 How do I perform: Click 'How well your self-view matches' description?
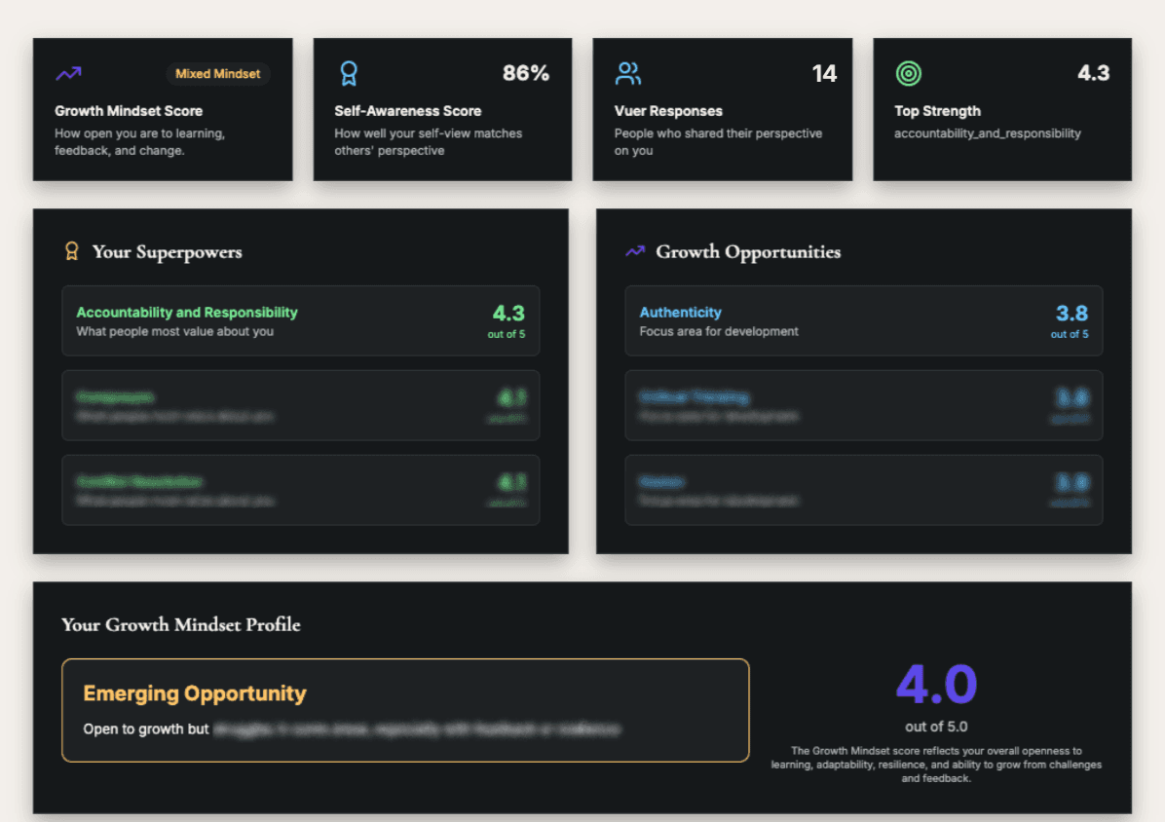[428, 142]
